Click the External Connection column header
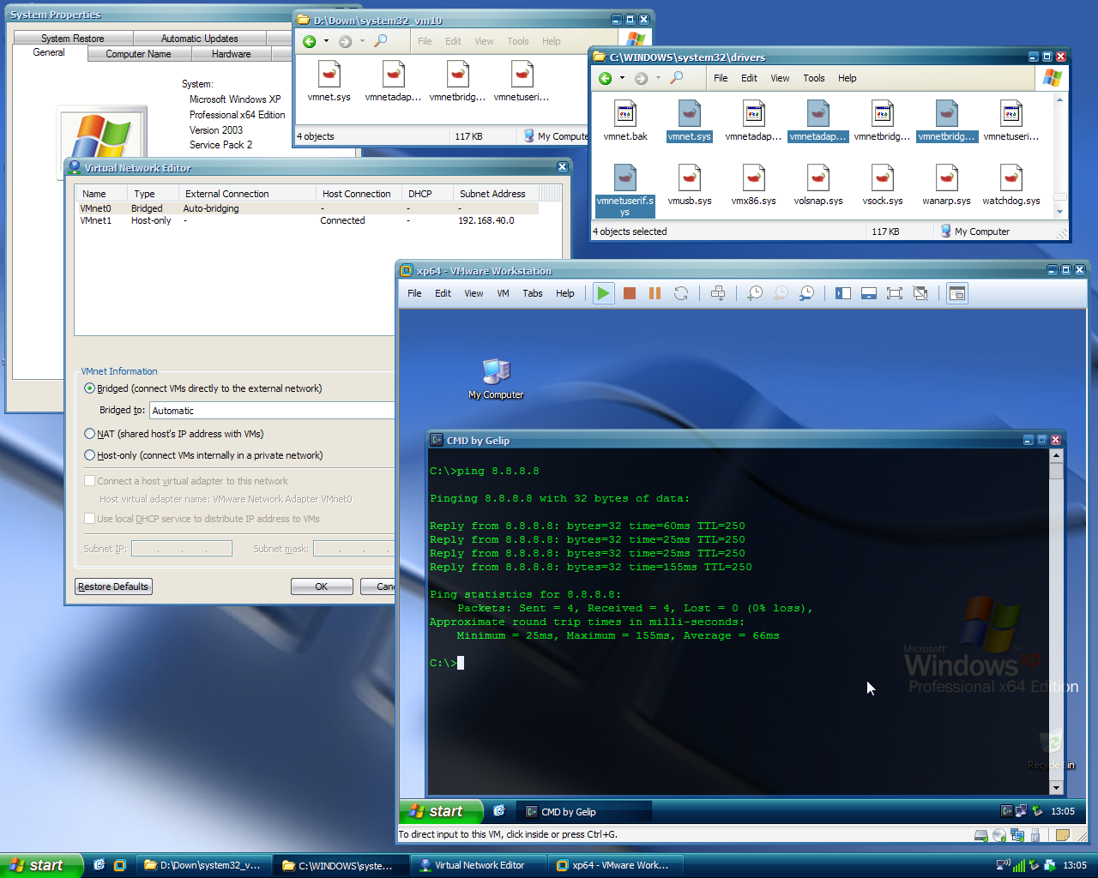Image resolution: width=1098 pixels, height=878 pixels. (x=247, y=194)
